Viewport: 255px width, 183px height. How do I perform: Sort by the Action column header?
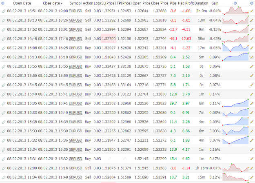pos(88,3)
